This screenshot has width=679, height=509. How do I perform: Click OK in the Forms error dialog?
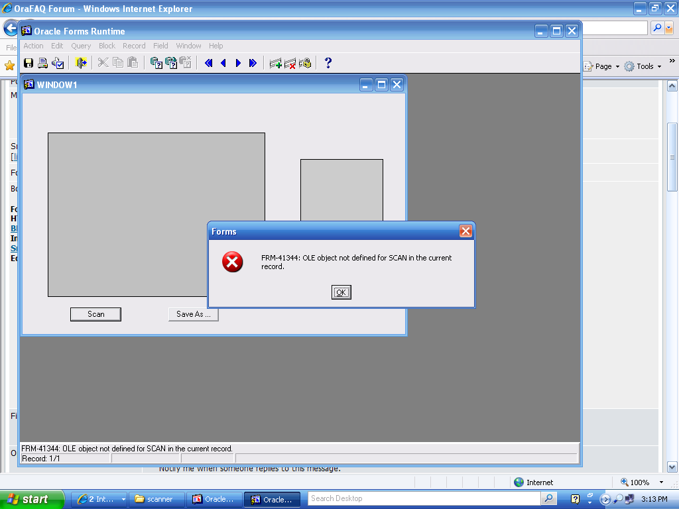point(341,292)
